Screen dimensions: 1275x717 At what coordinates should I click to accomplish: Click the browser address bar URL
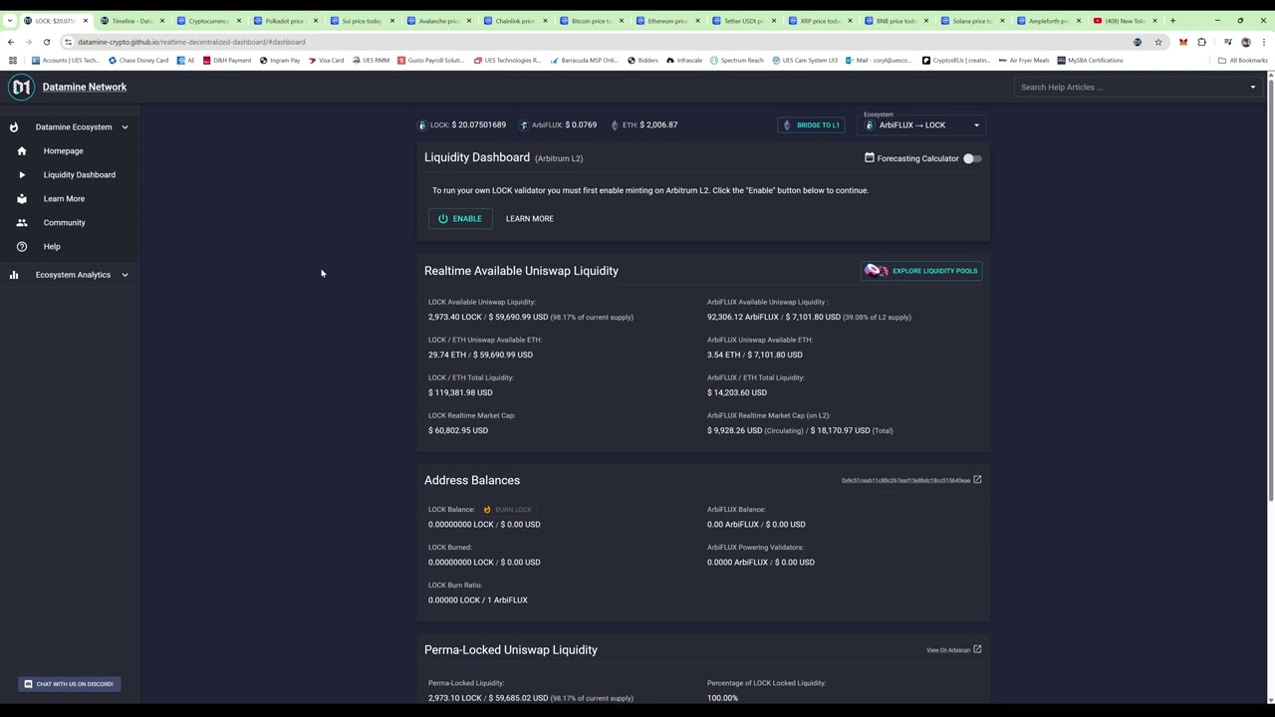click(x=191, y=42)
